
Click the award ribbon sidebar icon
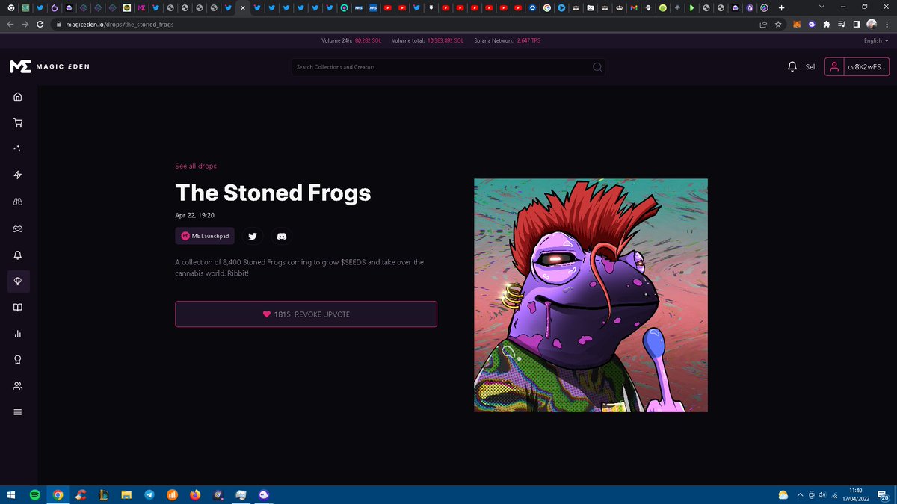[x=18, y=360]
